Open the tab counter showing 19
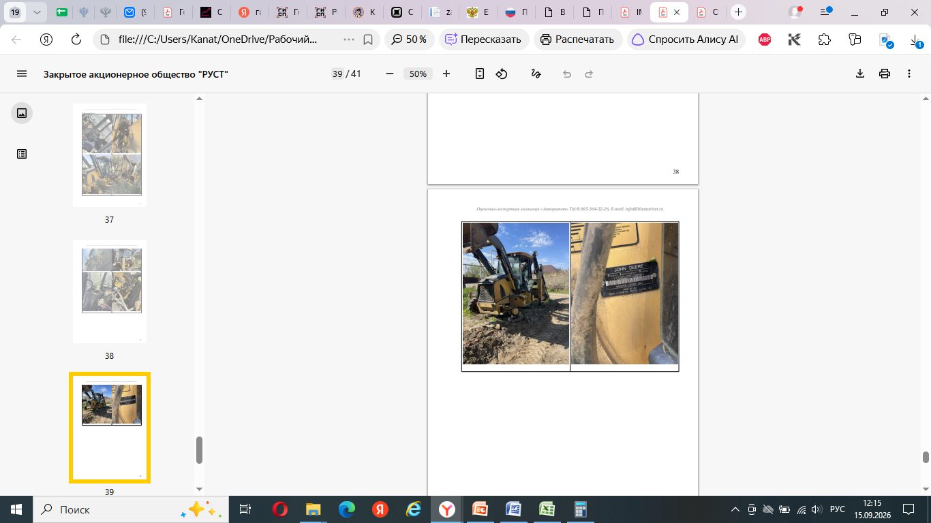This screenshot has height=523, width=931. tap(15, 12)
